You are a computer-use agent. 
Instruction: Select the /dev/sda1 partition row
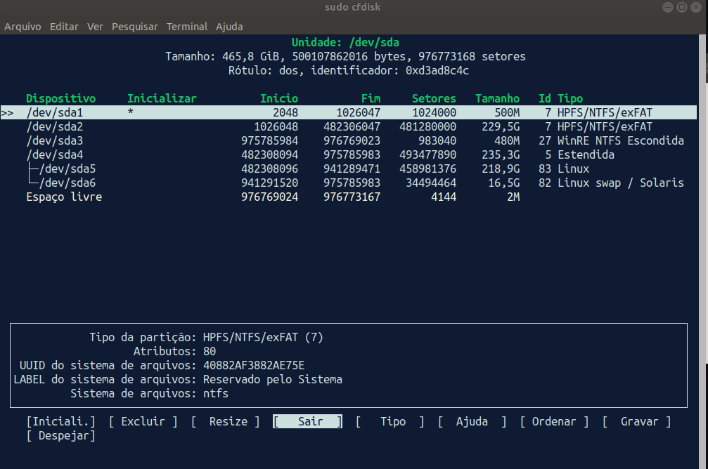coord(55,113)
